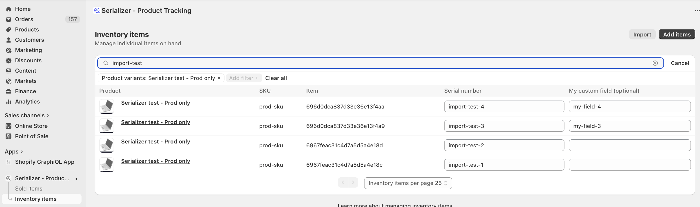
Task: Click the Home icon in sidebar
Action: click(9, 9)
